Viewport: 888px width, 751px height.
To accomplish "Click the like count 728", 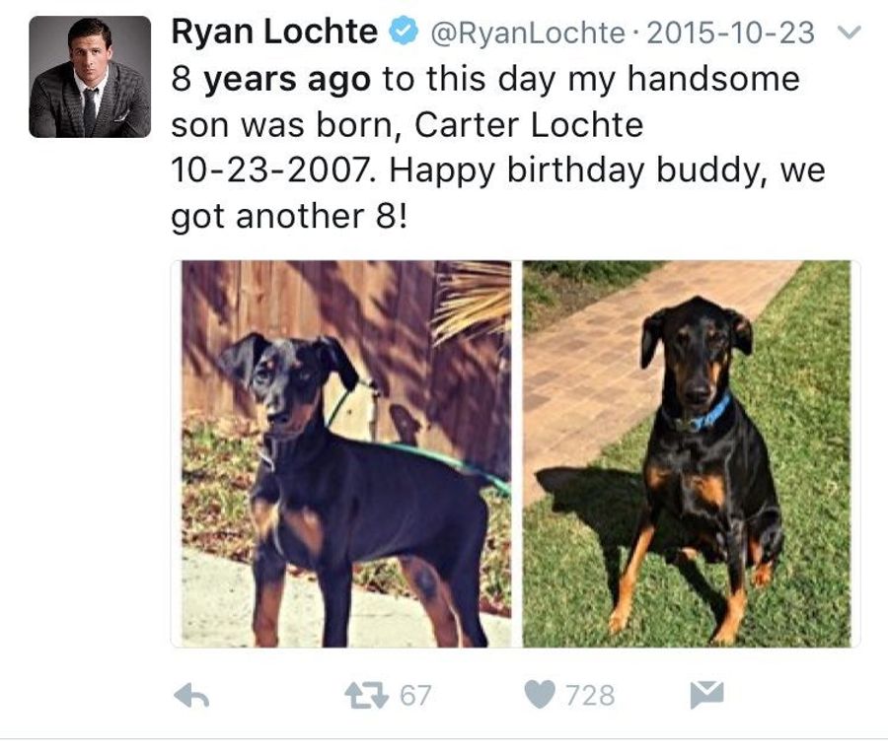I will [590, 696].
